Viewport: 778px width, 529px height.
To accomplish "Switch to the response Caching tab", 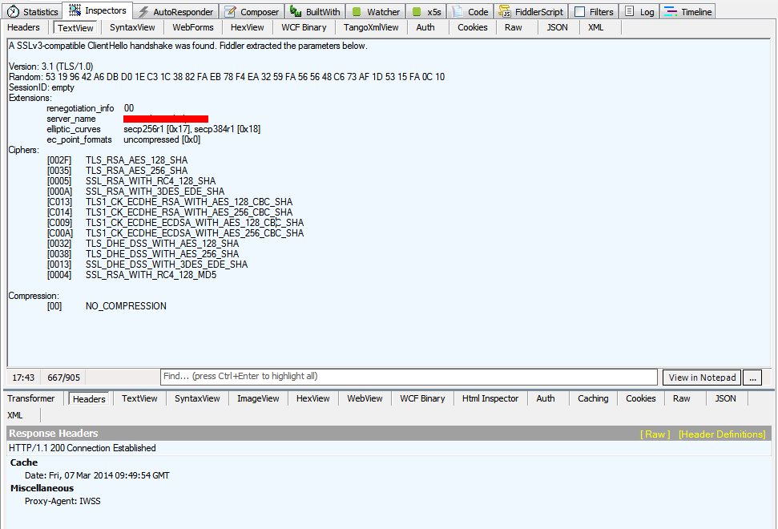I will tap(593, 398).
